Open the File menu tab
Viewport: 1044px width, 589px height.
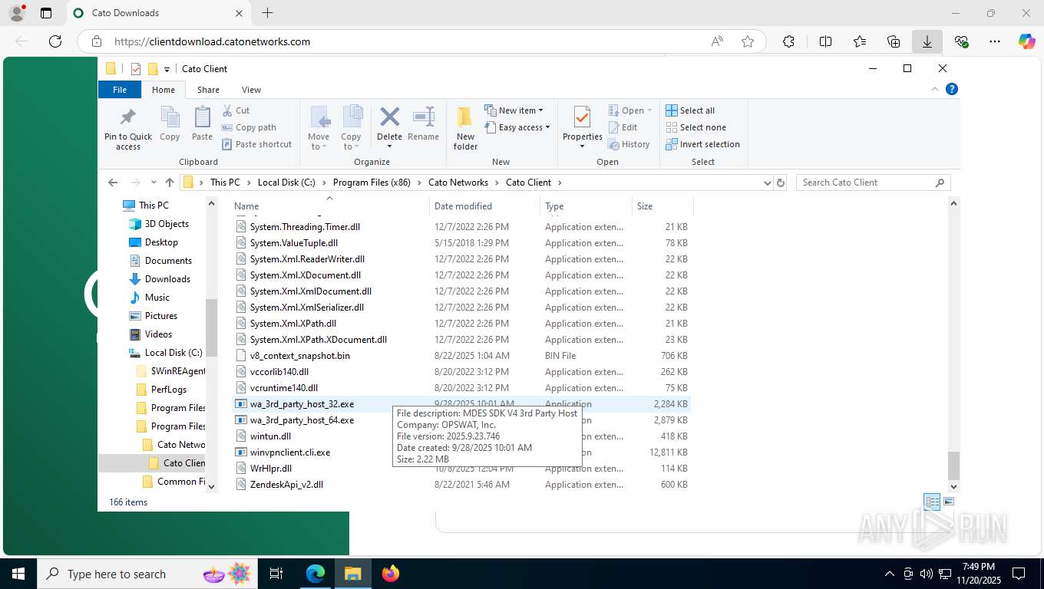click(x=120, y=90)
